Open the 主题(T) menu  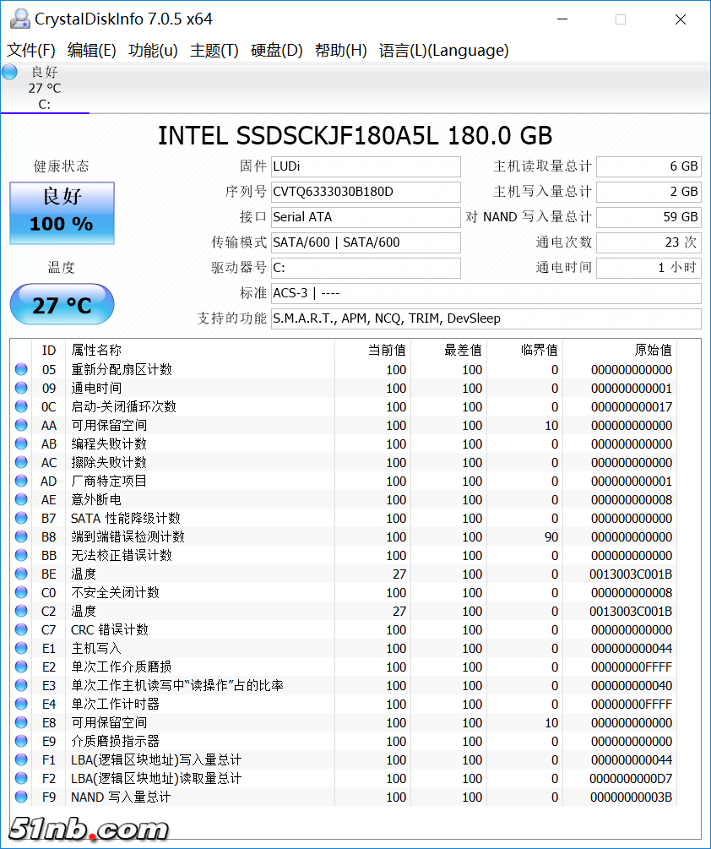tap(214, 51)
